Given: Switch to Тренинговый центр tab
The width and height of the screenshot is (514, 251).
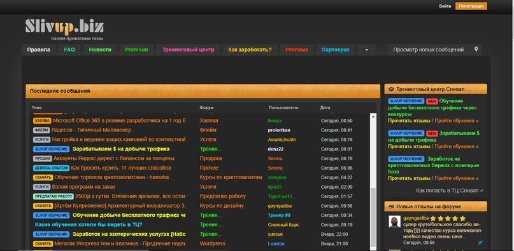Looking at the screenshot, I should point(188,50).
